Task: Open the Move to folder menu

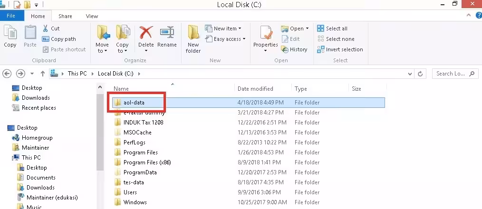Action: click(102, 39)
